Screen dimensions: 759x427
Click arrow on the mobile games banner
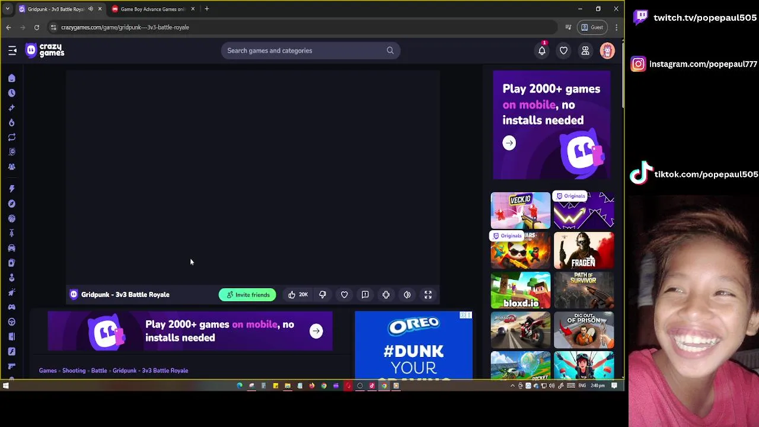click(x=316, y=331)
